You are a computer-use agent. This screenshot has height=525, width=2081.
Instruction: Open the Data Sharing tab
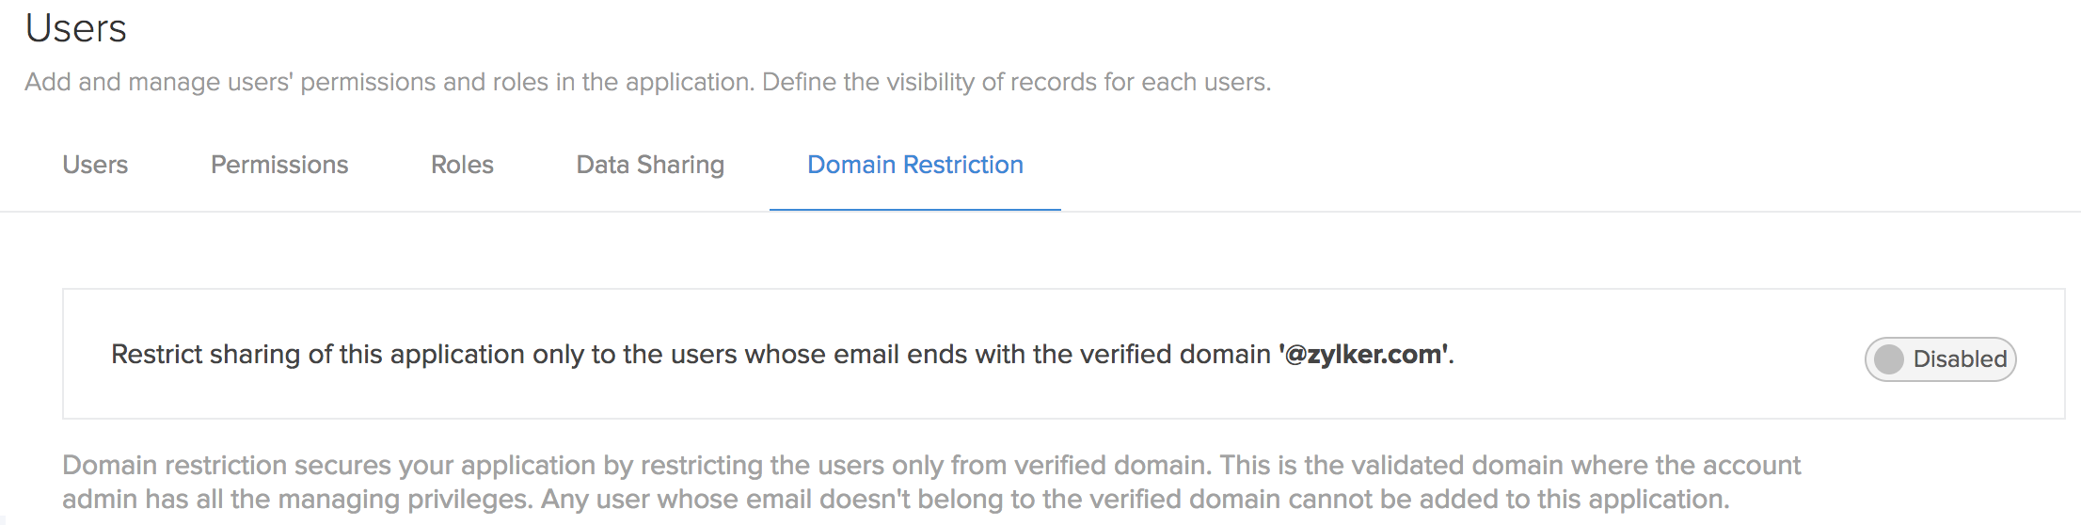tap(650, 165)
